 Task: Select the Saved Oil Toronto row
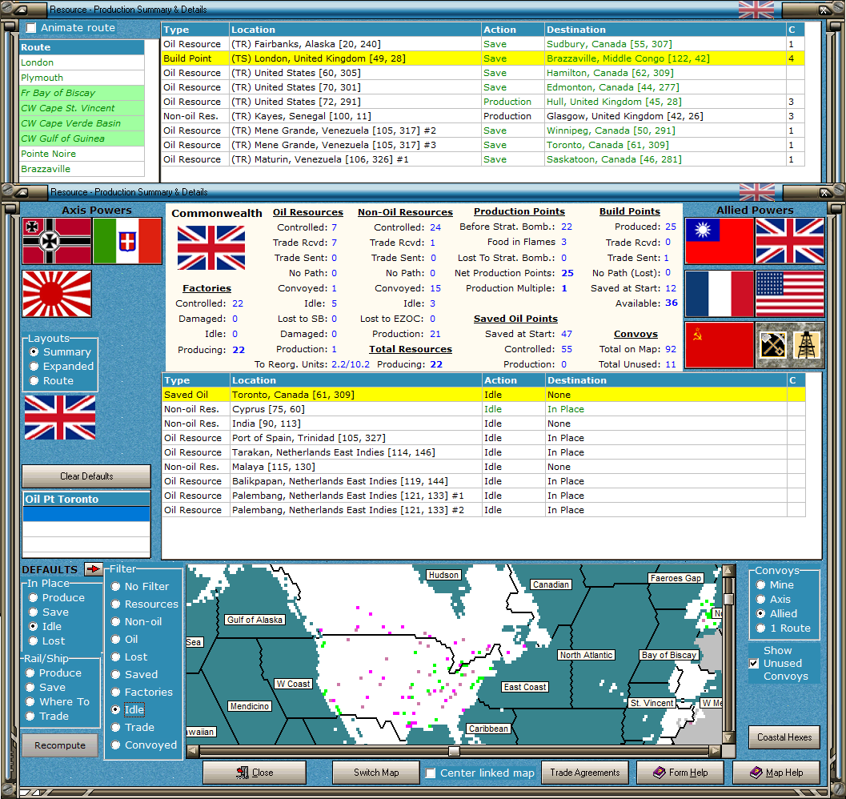(x=483, y=395)
